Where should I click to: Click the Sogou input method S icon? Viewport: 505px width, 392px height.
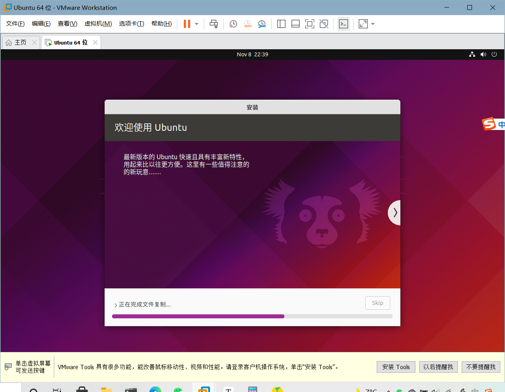pos(489,124)
